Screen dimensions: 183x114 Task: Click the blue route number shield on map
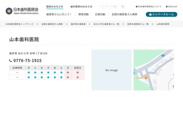point(163,56)
